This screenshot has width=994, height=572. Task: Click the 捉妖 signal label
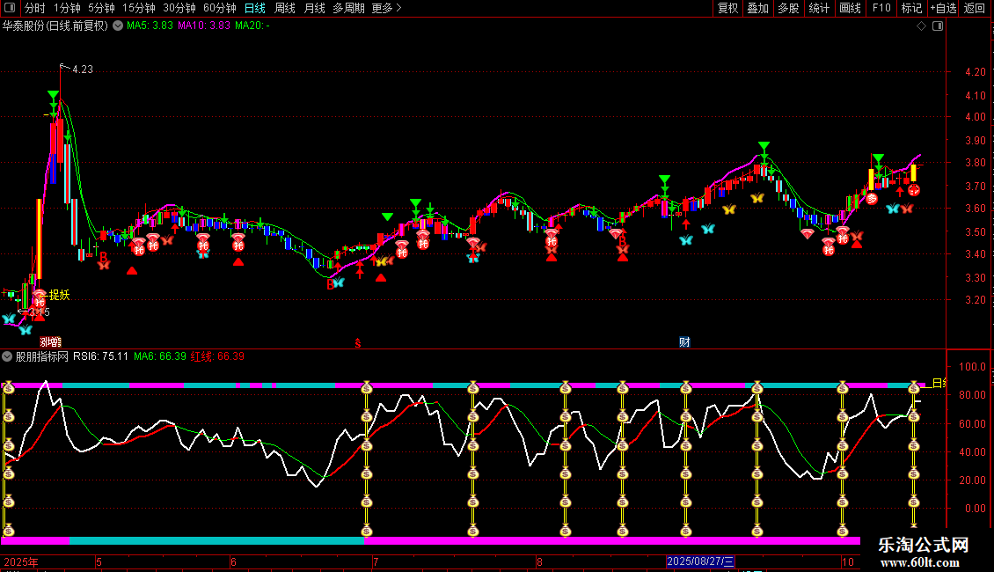point(60,295)
